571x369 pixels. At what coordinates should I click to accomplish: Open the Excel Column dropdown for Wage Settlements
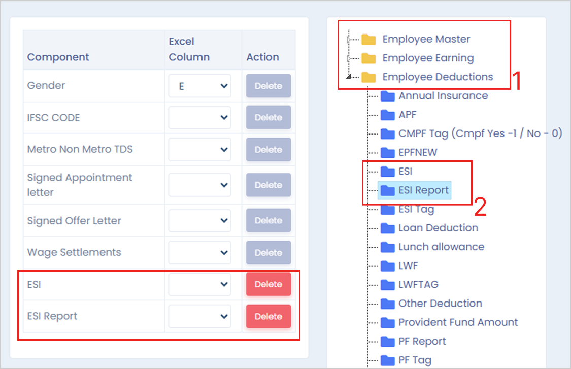point(199,252)
